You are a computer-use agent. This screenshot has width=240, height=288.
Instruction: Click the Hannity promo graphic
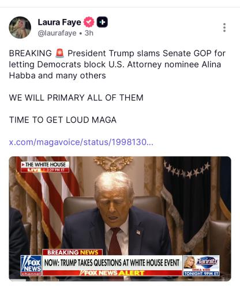(201, 266)
